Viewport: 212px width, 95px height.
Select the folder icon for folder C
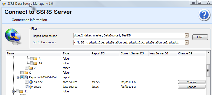tap(26, 73)
